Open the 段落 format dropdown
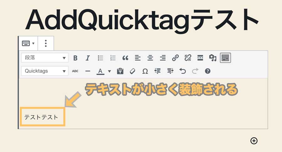282x152 pixels. [45, 58]
